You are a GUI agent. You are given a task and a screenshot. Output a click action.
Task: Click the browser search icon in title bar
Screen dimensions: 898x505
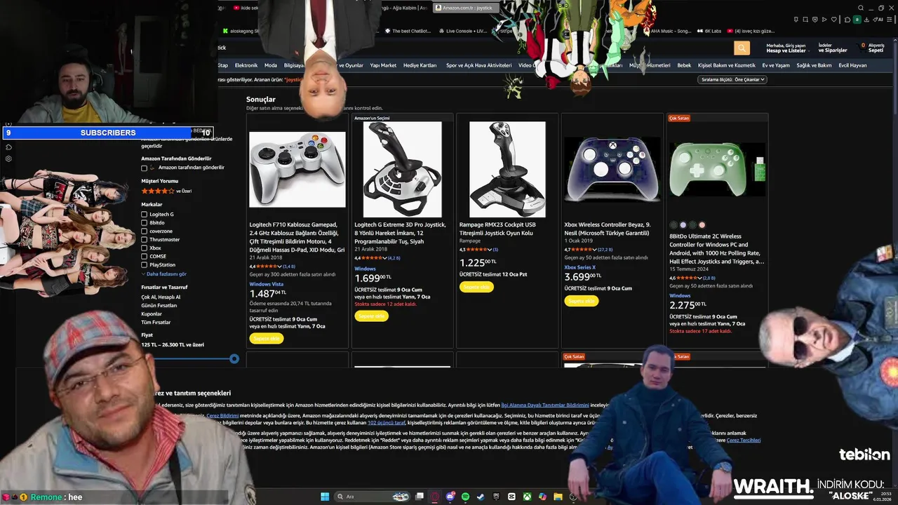[x=861, y=8]
